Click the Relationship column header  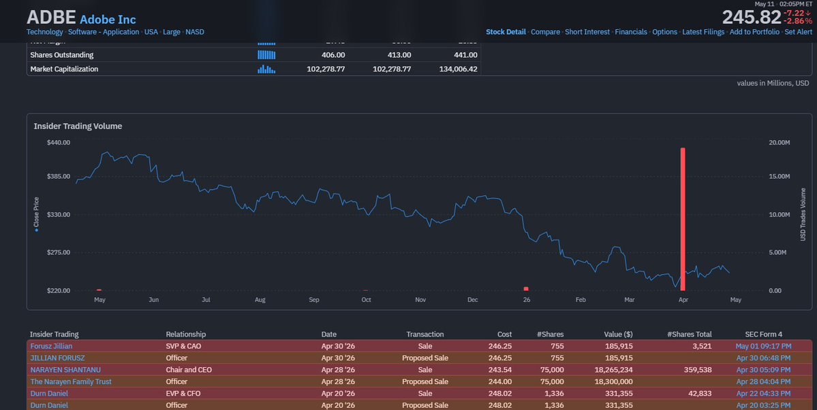coord(186,334)
